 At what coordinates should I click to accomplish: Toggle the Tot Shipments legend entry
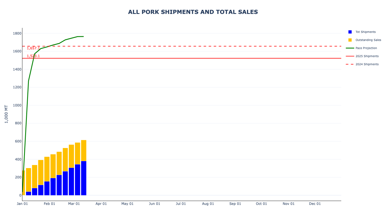[x=365, y=32]
